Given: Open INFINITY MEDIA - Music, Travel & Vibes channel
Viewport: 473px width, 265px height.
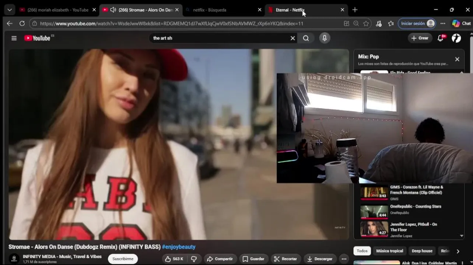Looking at the screenshot, I should [x=62, y=257].
